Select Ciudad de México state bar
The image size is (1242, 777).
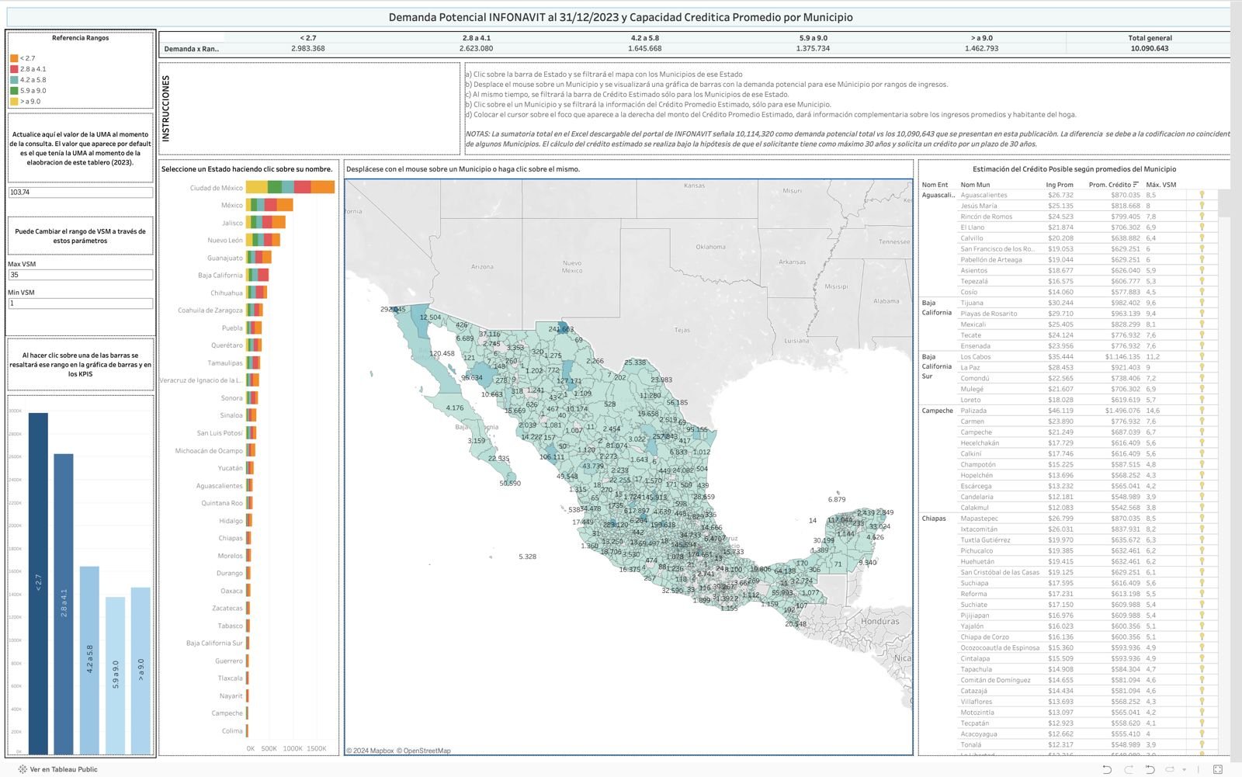pyautogui.click(x=290, y=187)
